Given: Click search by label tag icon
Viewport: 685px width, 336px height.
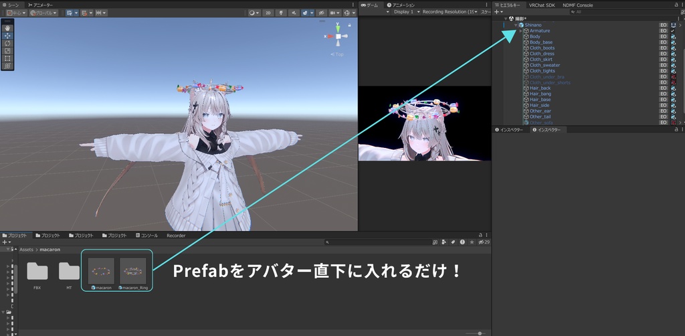Looking at the screenshot, I should coord(453,242).
